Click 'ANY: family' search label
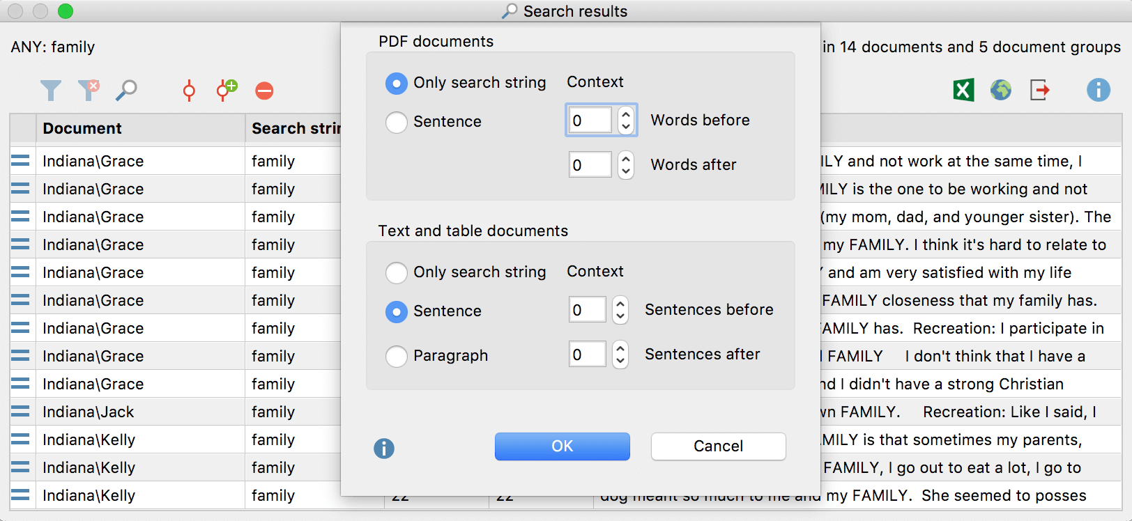 pyautogui.click(x=53, y=47)
